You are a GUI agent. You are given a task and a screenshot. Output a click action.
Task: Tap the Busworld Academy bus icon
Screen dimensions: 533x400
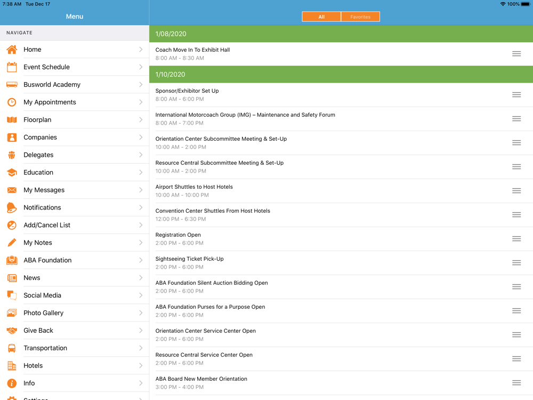coord(12,85)
